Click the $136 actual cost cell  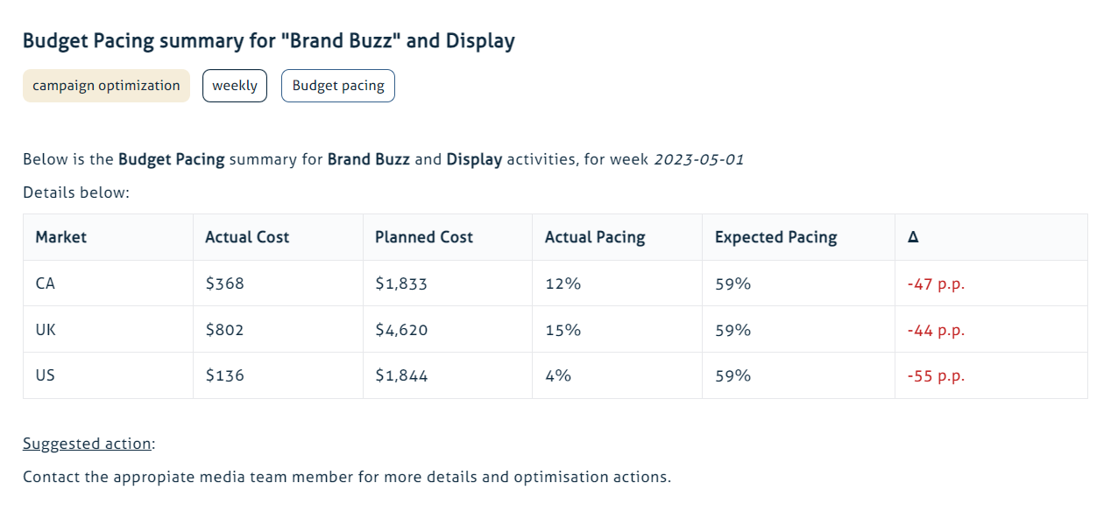pyautogui.click(x=225, y=375)
